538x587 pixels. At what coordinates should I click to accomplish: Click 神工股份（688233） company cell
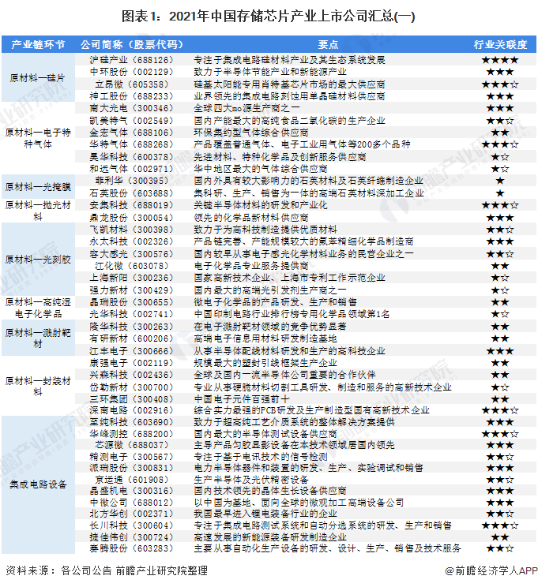click(x=132, y=96)
